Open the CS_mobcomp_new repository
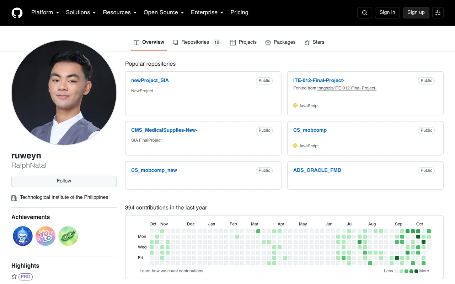 154,170
